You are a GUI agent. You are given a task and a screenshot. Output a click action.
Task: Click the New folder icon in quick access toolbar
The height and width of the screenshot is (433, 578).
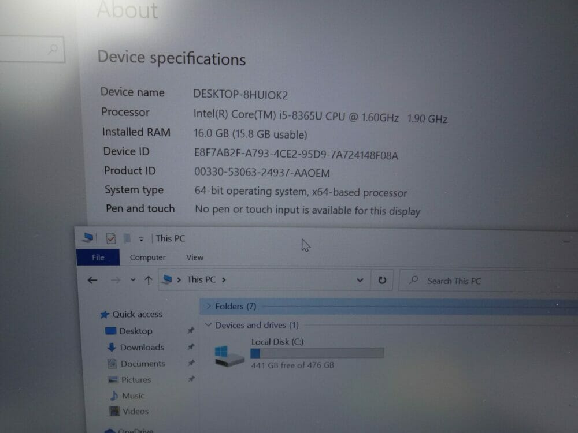127,238
